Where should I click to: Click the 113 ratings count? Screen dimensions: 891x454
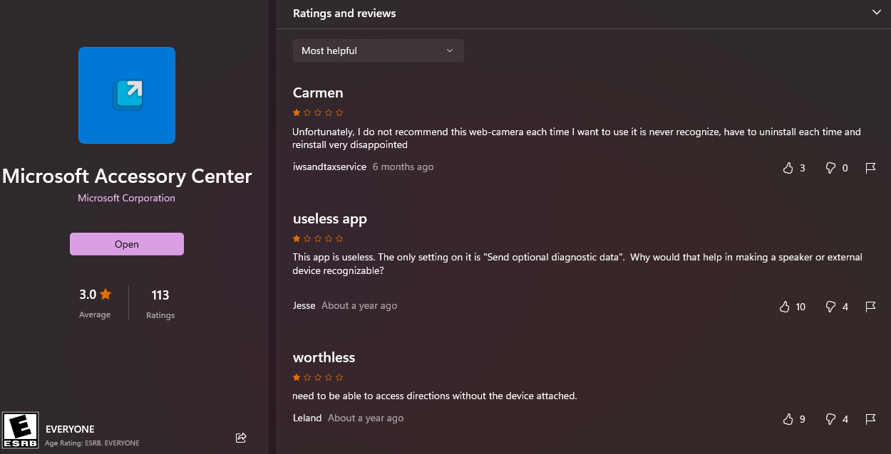[160, 295]
